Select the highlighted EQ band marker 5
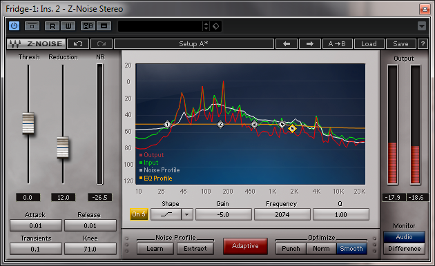 [292, 128]
